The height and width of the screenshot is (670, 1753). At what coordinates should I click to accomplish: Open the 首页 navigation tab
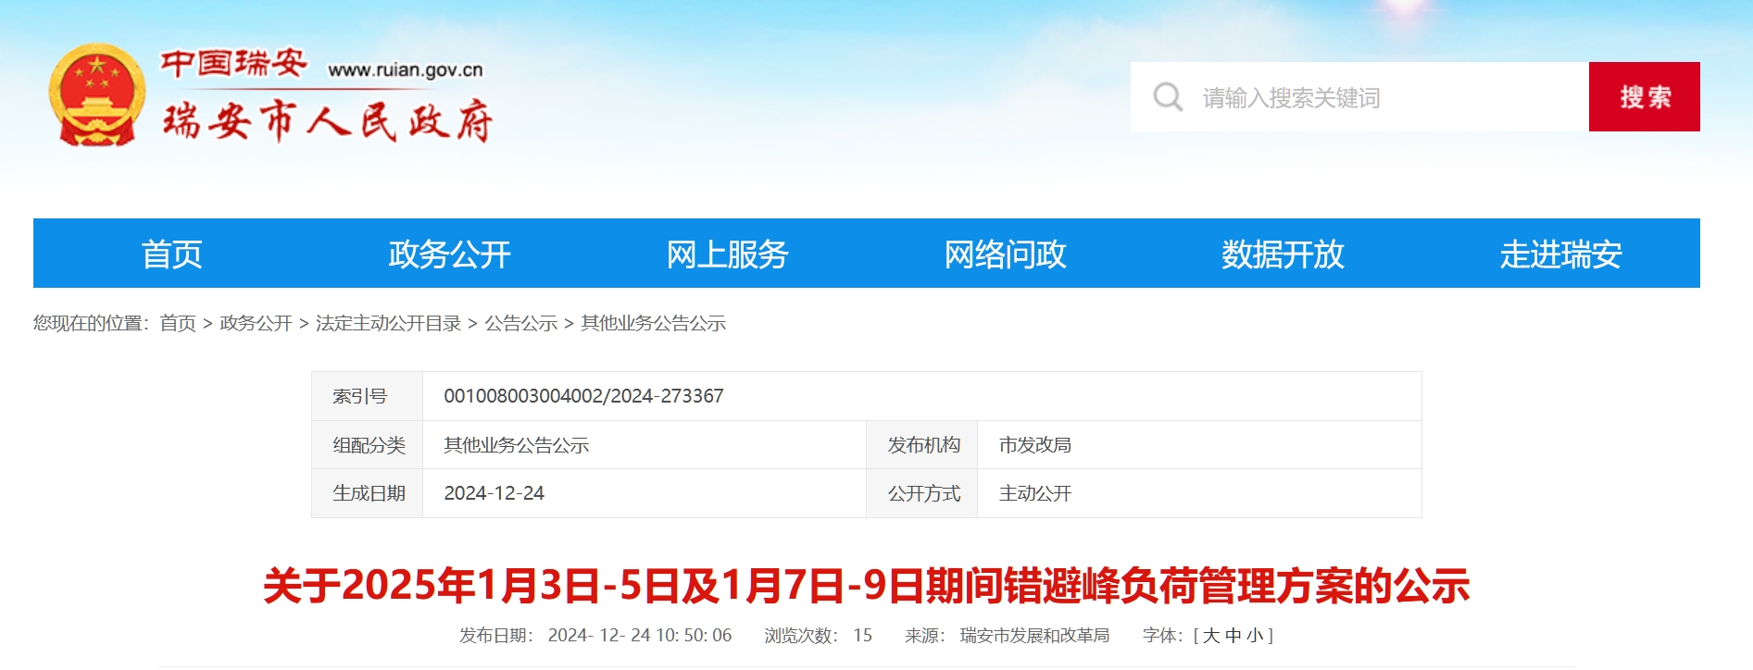coord(172,254)
